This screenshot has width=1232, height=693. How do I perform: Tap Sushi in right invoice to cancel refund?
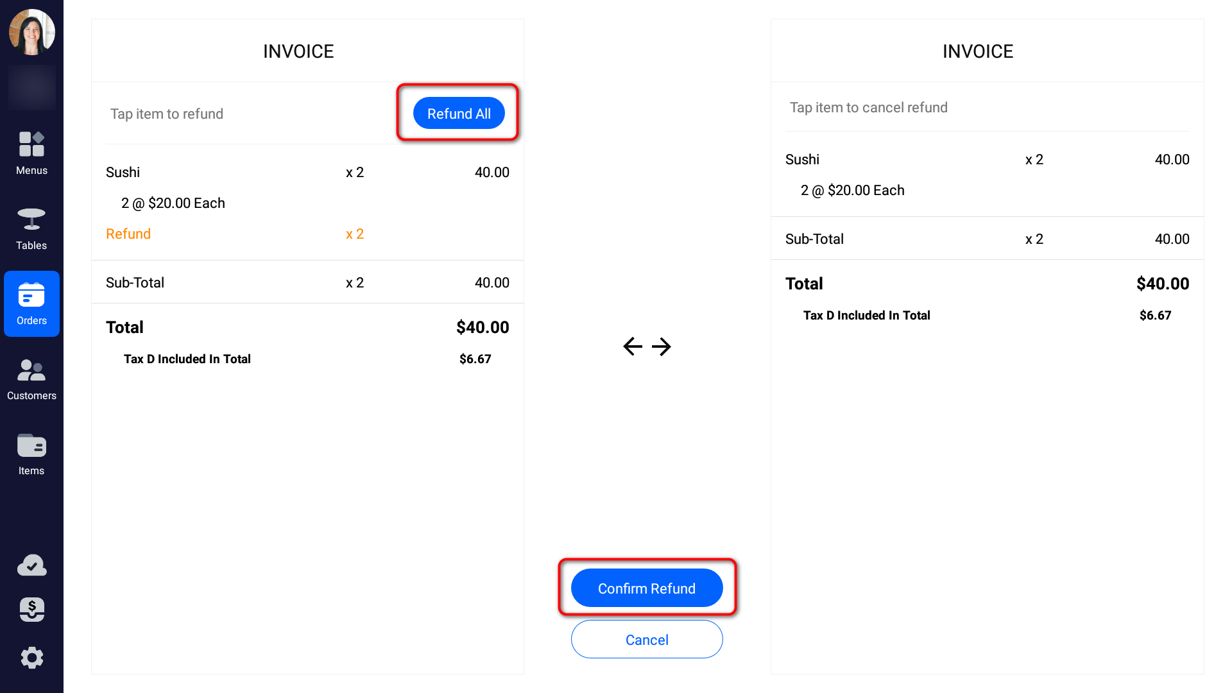tap(987, 159)
